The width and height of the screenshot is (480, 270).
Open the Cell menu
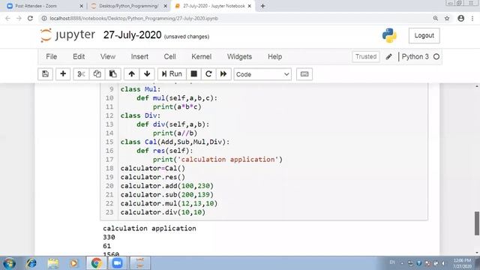pyautogui.click(x=170, y=57)
